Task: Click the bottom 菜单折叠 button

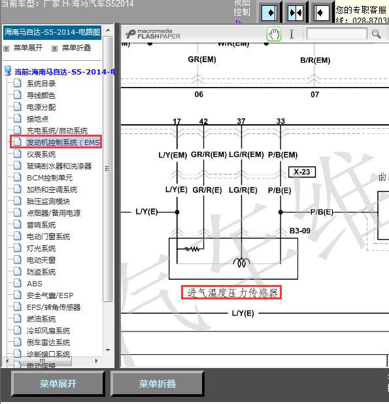Action: [158, 384]
